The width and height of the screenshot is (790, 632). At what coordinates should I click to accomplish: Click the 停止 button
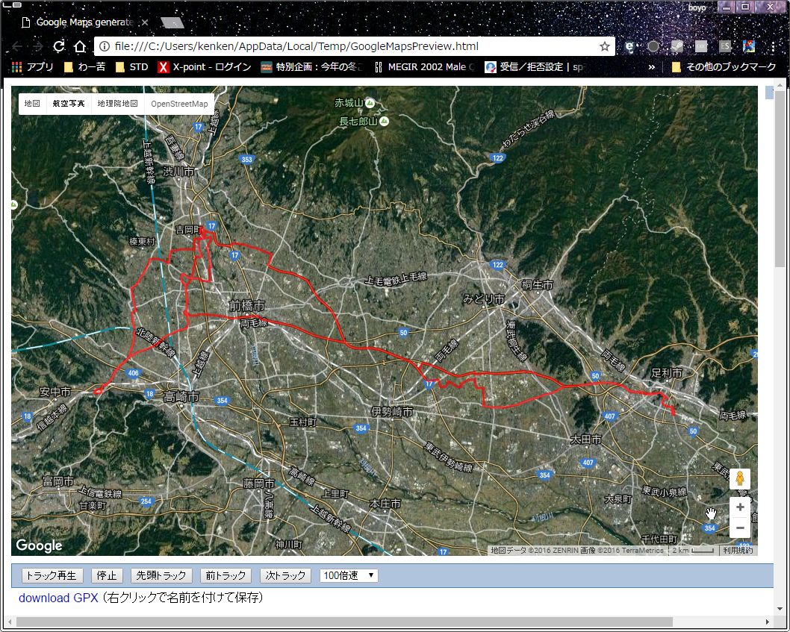(107, 575)
